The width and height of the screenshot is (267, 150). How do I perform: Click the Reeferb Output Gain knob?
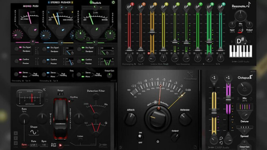tap(110, 75)
